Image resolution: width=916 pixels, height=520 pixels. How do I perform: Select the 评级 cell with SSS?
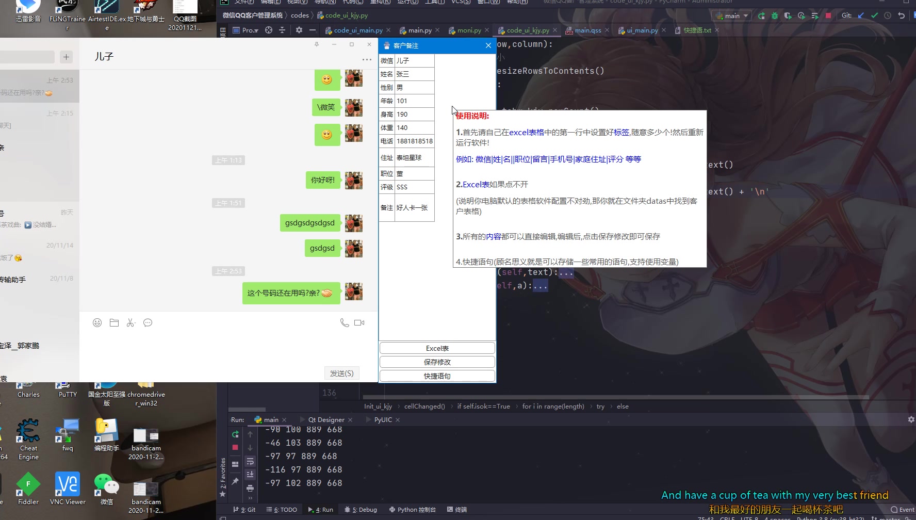tap(414, 187)
